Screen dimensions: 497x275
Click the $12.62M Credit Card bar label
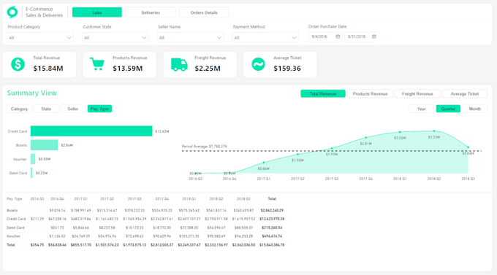[162, 131]
